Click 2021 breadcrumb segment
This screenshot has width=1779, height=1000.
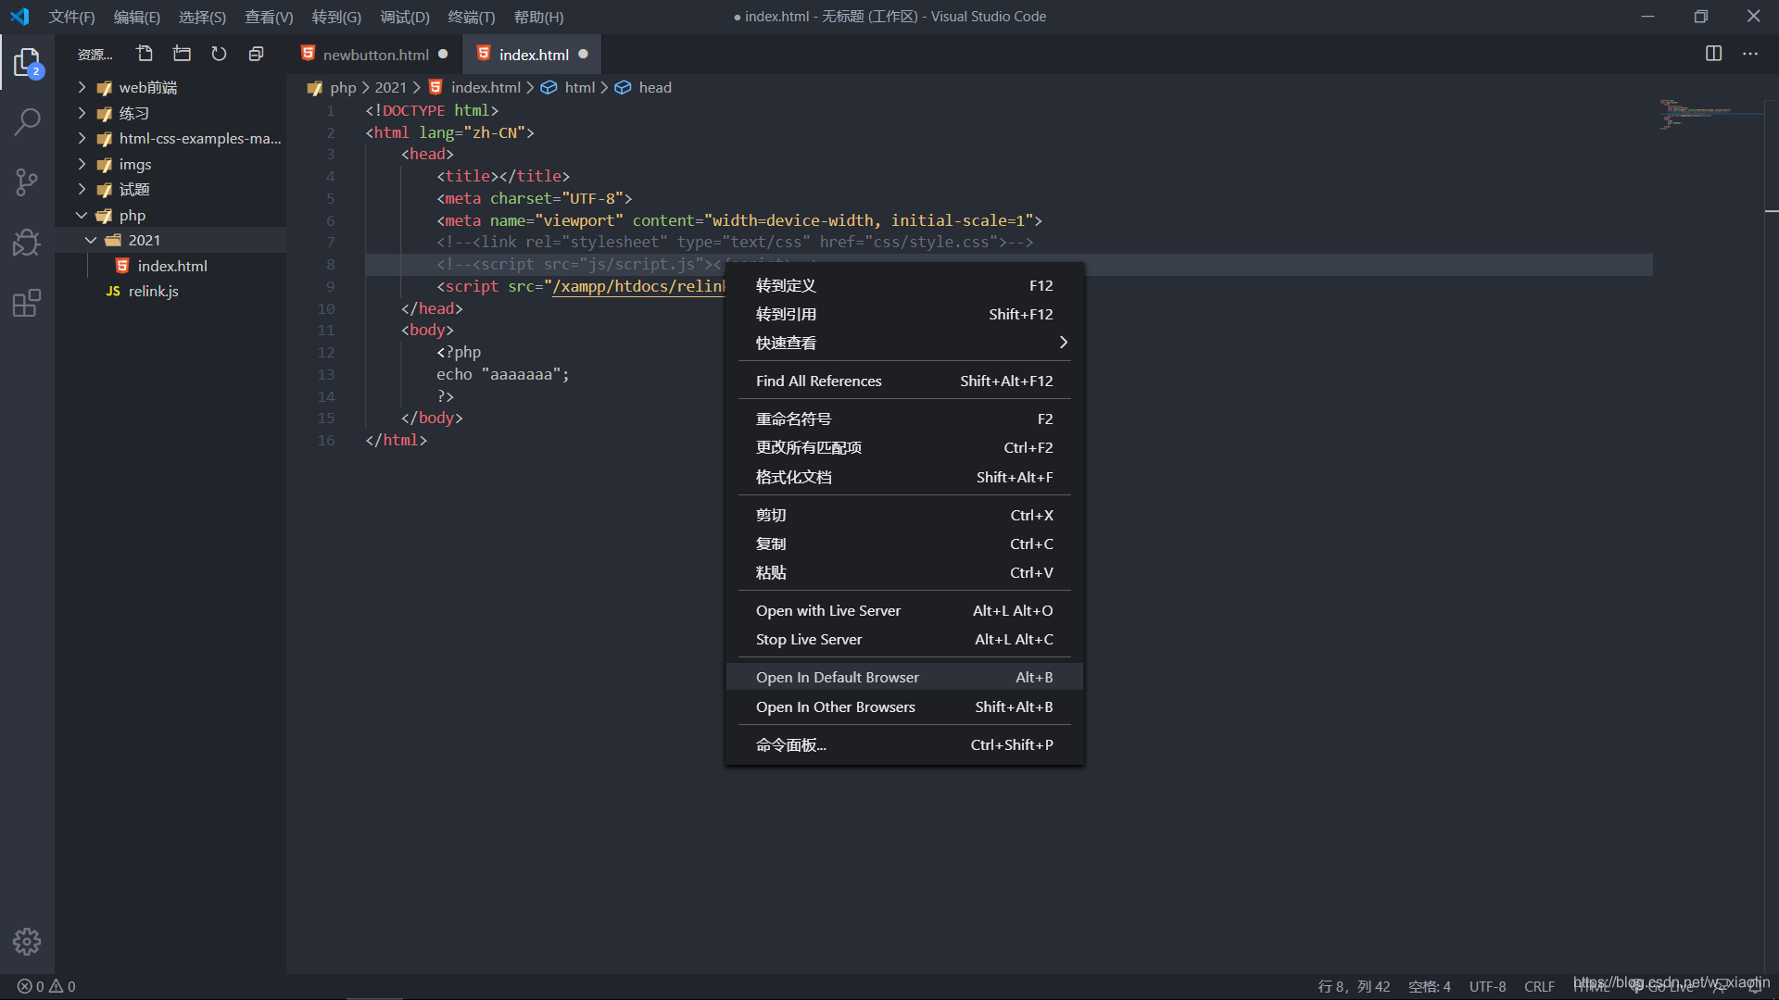pos(390,87)
